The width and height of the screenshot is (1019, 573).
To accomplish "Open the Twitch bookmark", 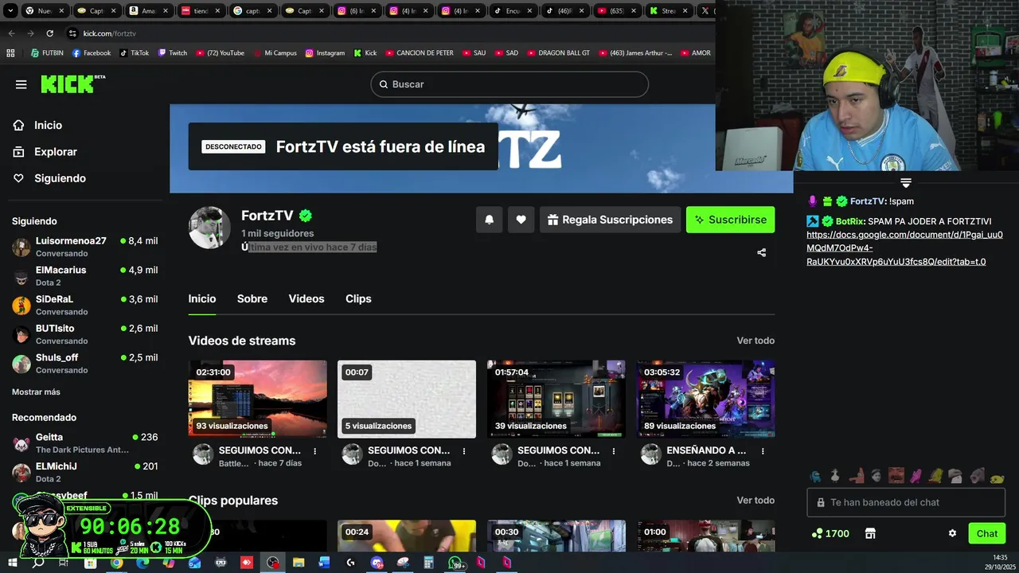I will (x=173, y=53).
